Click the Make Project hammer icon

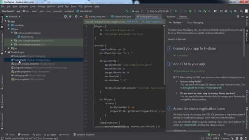tap(127, 11)
